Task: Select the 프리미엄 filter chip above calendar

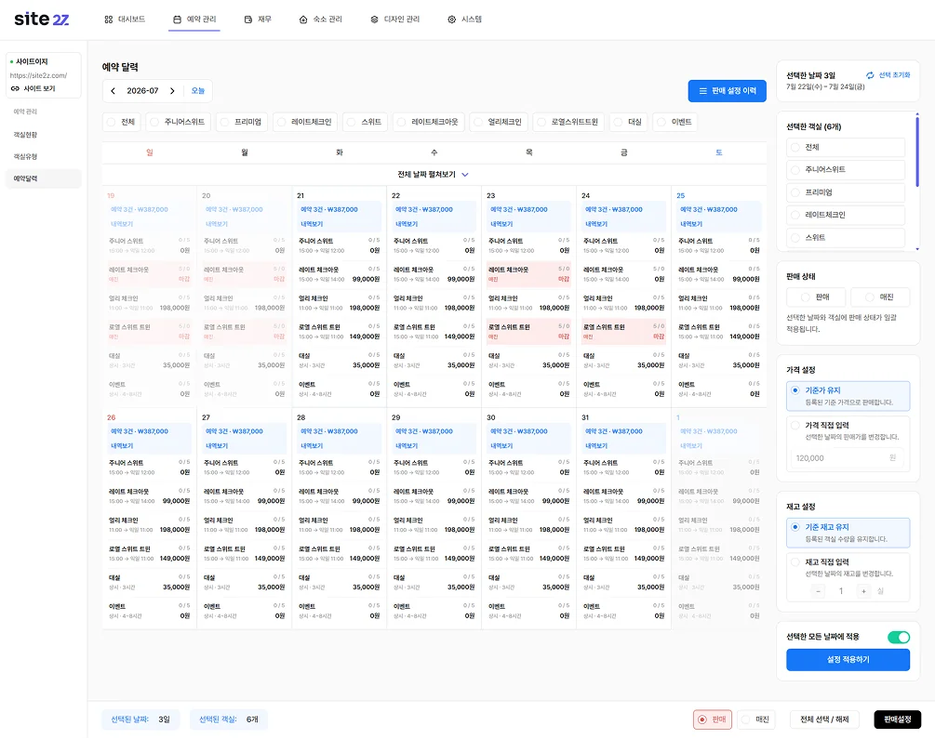Action: coord(242,122)
